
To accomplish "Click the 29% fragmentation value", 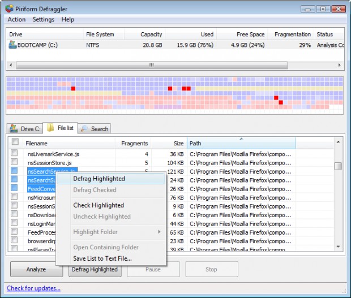I will tap(305, 45).
